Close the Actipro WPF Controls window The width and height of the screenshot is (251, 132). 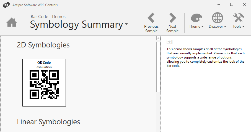pos(244,5)
